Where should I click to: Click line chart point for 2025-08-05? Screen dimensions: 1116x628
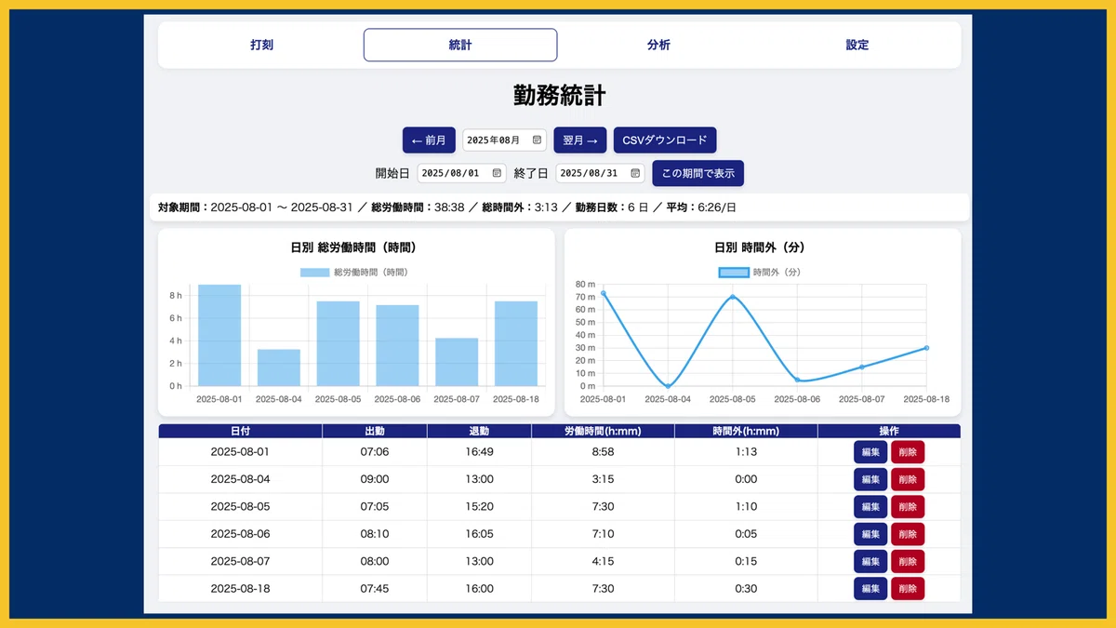[733, 297]
